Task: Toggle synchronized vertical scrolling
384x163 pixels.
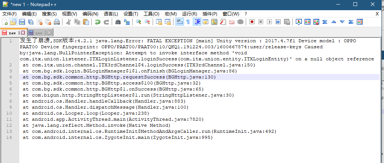Action: pos(159,22)
